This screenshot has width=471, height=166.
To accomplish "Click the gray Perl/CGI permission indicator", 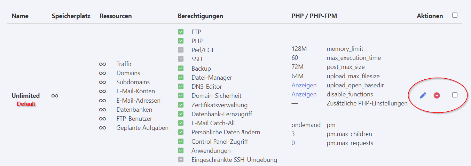I will [x=181, y=50].
